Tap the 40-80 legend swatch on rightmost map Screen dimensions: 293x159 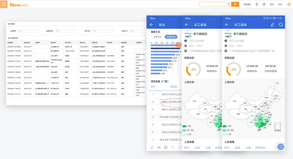(x=224, y=130)
